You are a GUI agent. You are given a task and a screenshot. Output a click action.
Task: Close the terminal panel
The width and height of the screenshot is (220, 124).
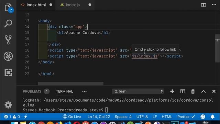(214, 91)
